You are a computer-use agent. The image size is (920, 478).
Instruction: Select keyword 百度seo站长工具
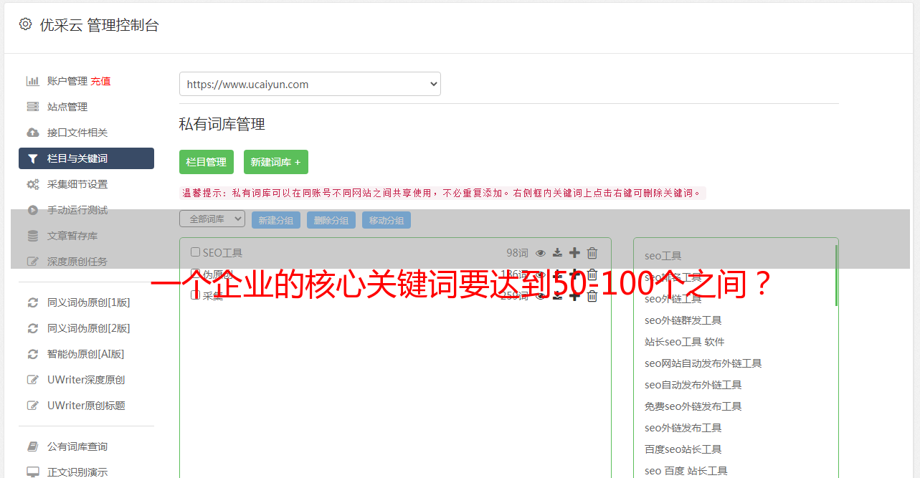(683, 449)
